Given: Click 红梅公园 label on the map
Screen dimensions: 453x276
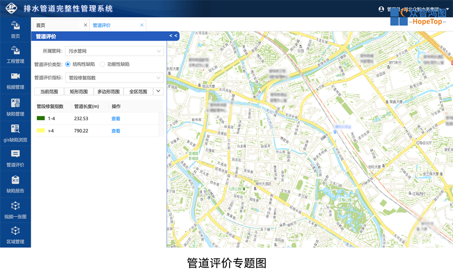Looking at the screenshot, I should [345, 200].
